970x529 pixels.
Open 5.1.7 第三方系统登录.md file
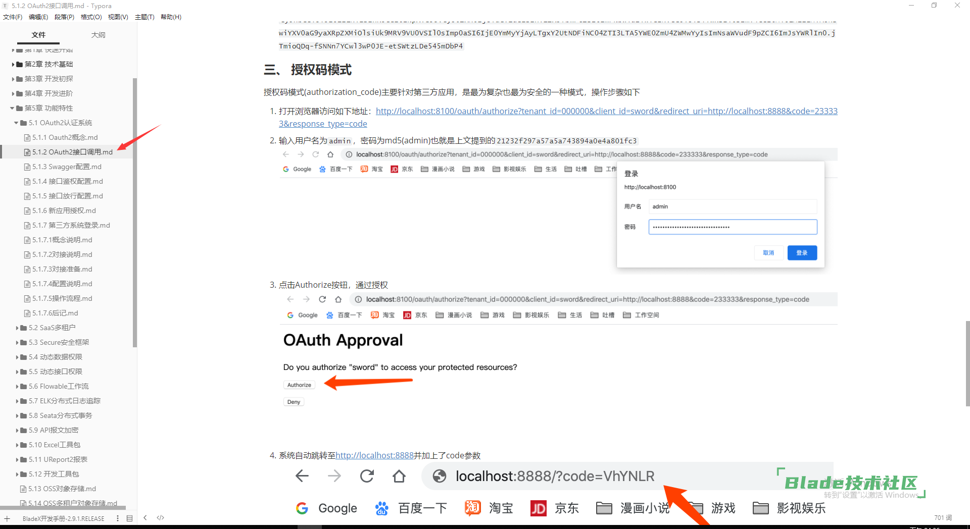pos(71,225)
